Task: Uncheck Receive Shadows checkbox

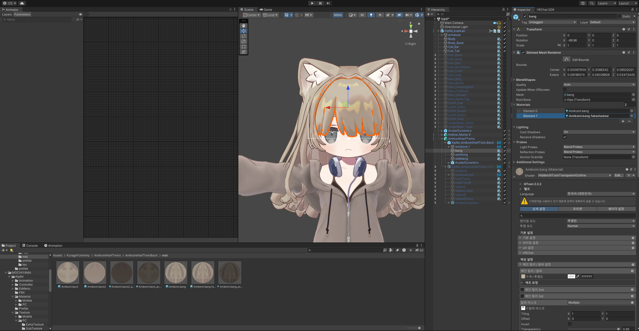Action: coord(565,137)
